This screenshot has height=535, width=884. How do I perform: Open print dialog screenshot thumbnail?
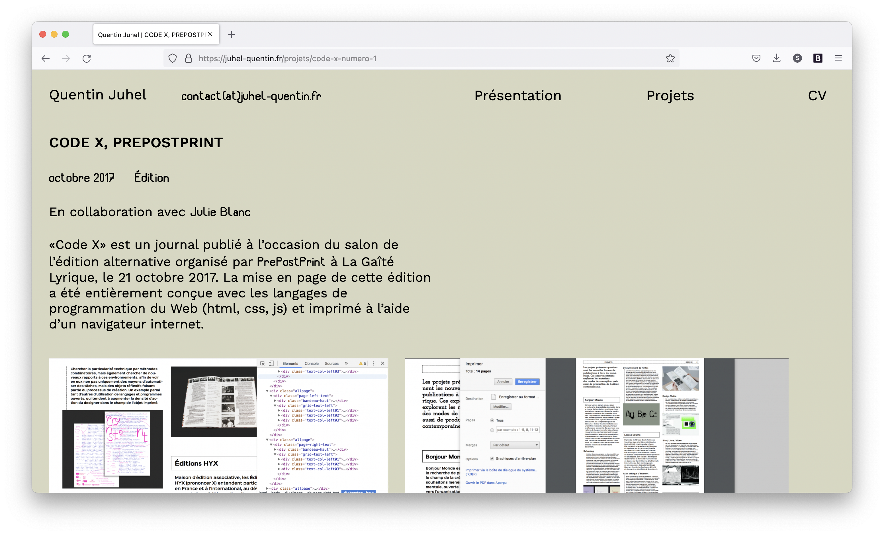tap(597, 425)
